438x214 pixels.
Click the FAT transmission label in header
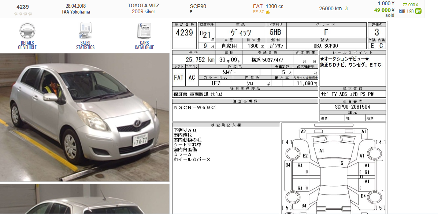click(x=258, y=6)
